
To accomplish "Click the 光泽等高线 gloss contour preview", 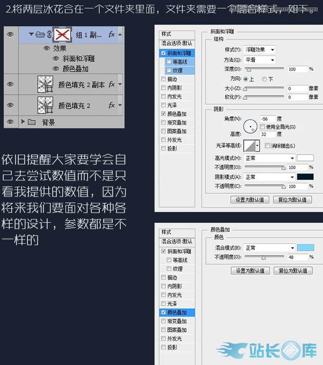I will coord(250,145).
